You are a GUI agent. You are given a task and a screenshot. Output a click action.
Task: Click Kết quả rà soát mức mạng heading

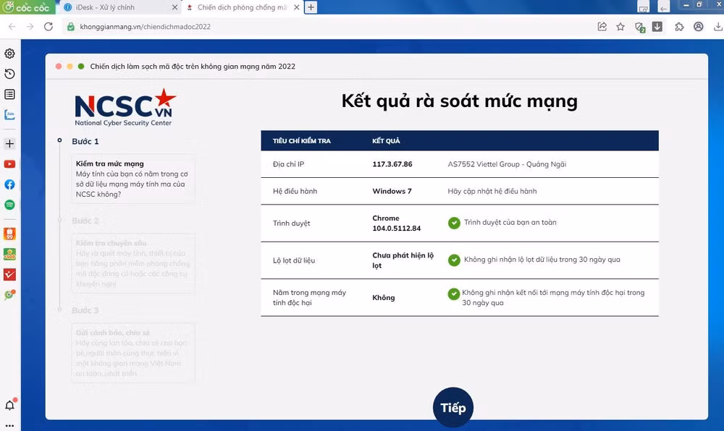[x=460, y=101]
